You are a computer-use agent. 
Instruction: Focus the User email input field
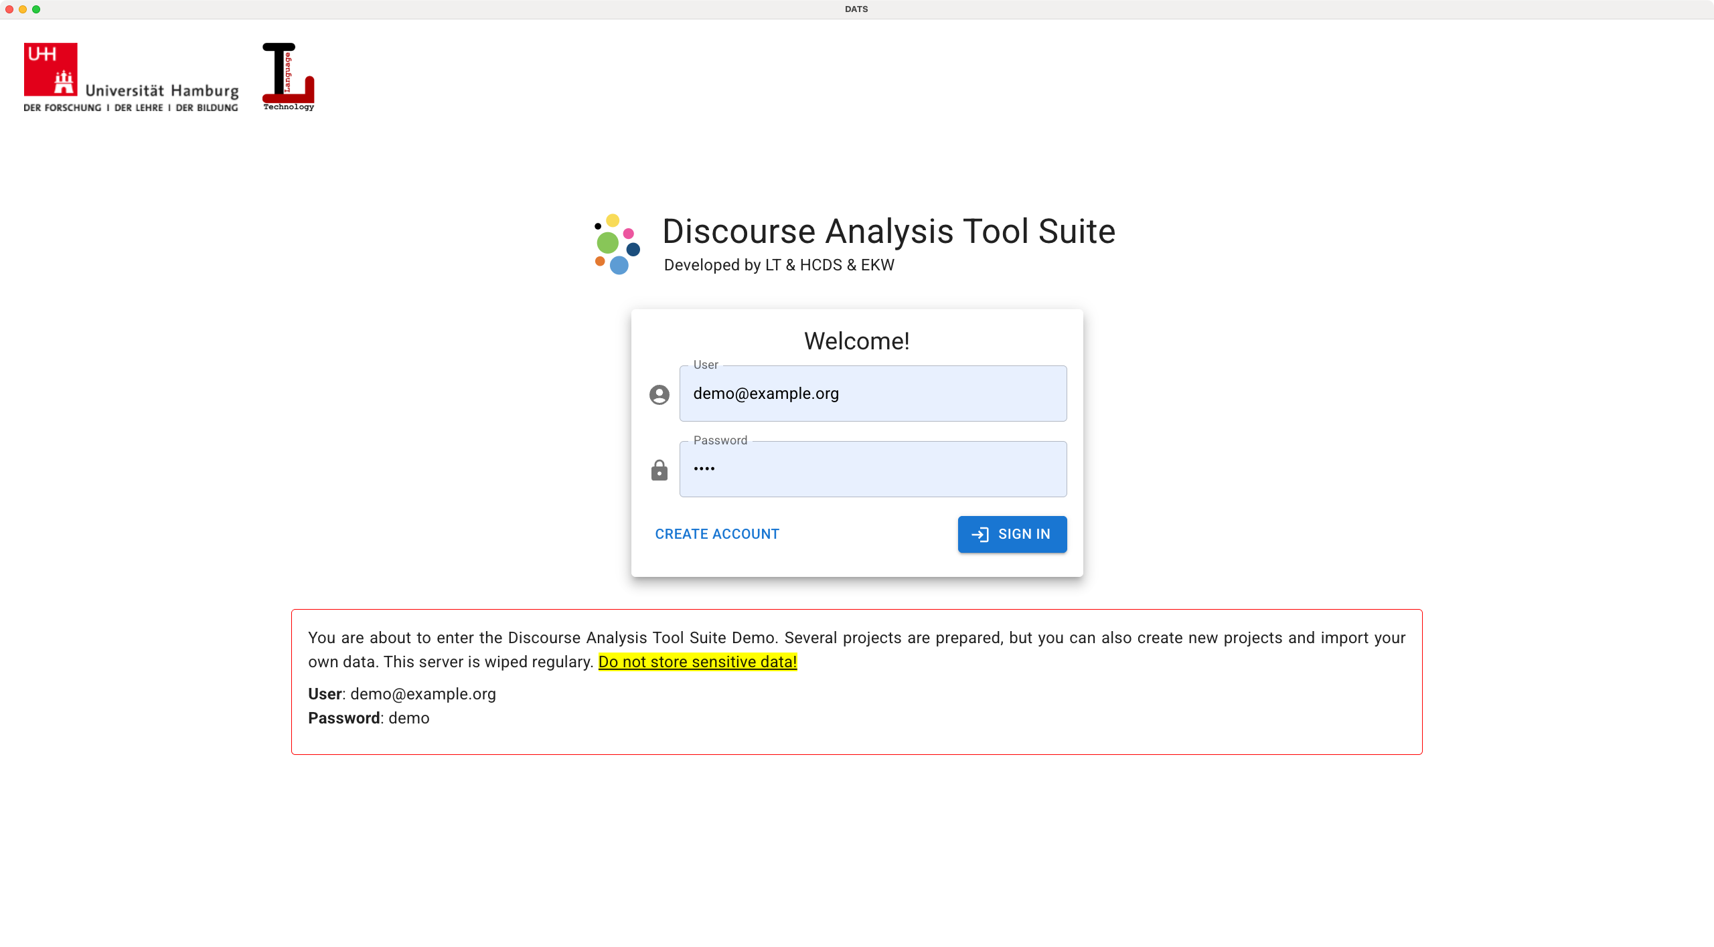(873, 394)
